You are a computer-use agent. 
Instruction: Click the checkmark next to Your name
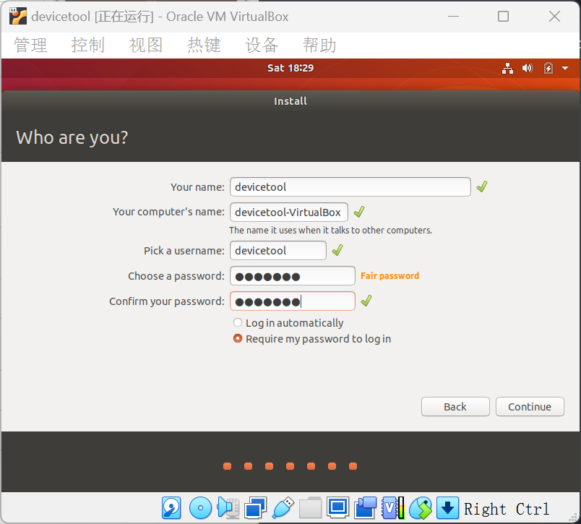coord(482,186)
